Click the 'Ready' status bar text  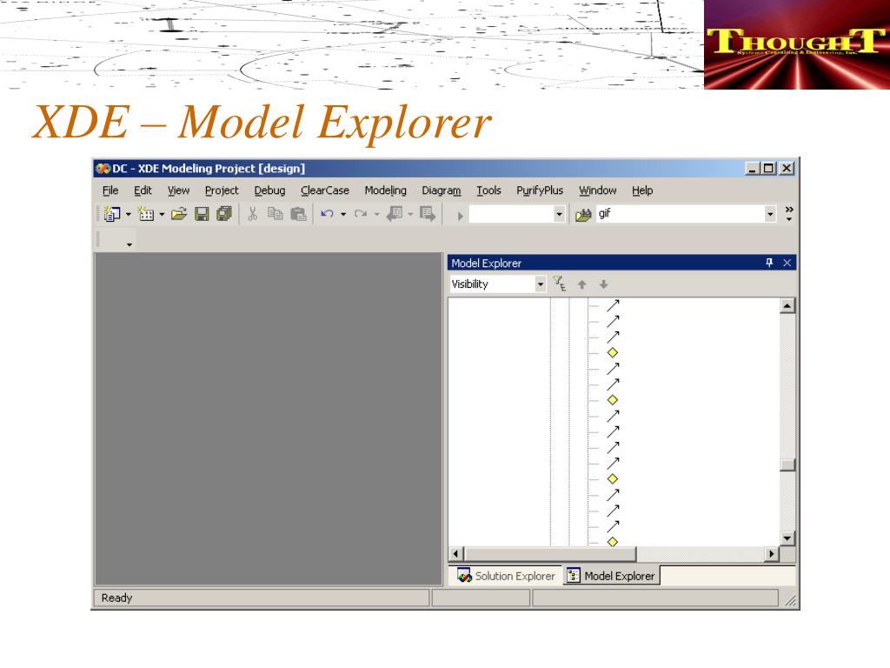point(116,598)
